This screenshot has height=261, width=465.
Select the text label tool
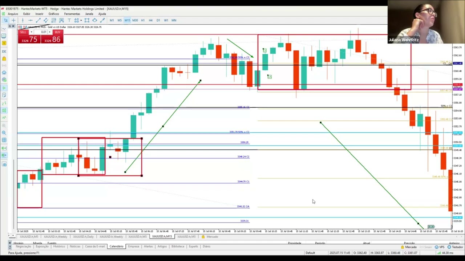(x=69, y=20)
